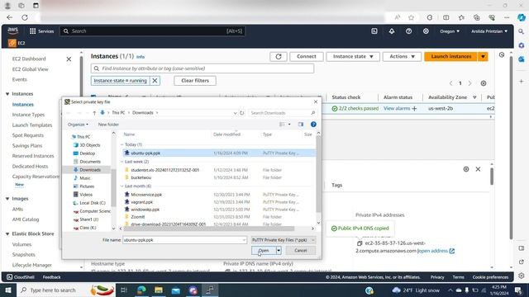
Task: Change the dialog view layout icon
Action: (282, 125)
